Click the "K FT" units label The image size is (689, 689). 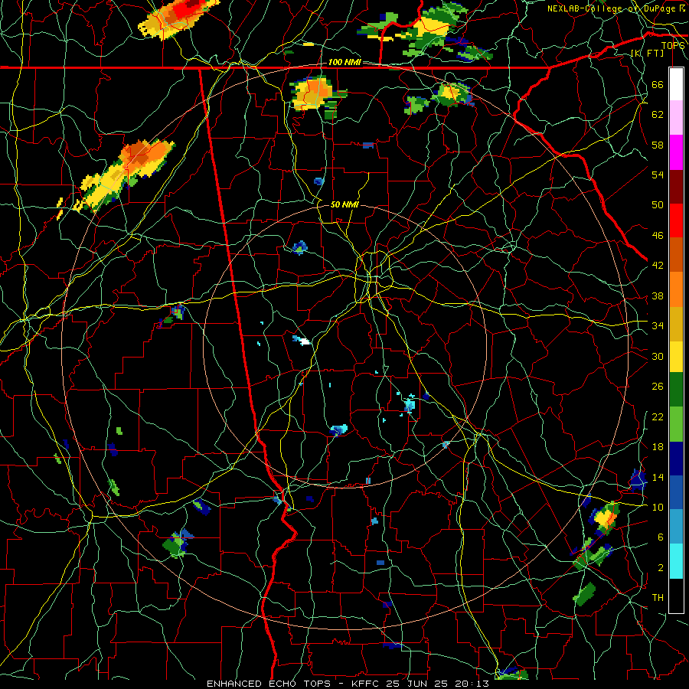[647, 54]
